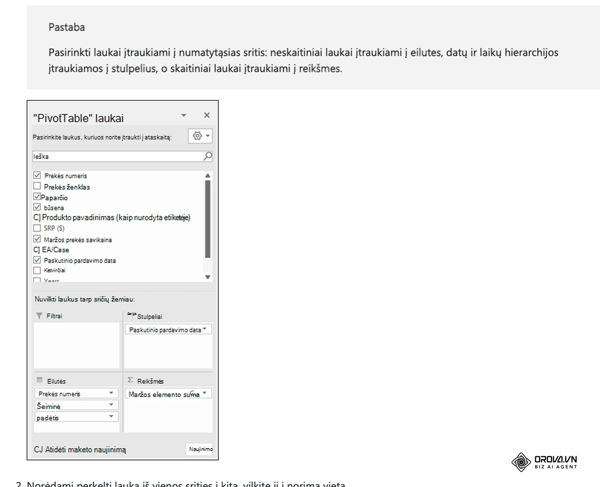The height and width of the screenshot is (487, 600).
Task: Uncheck the Paparčio field checkbox
Action: 37,196
